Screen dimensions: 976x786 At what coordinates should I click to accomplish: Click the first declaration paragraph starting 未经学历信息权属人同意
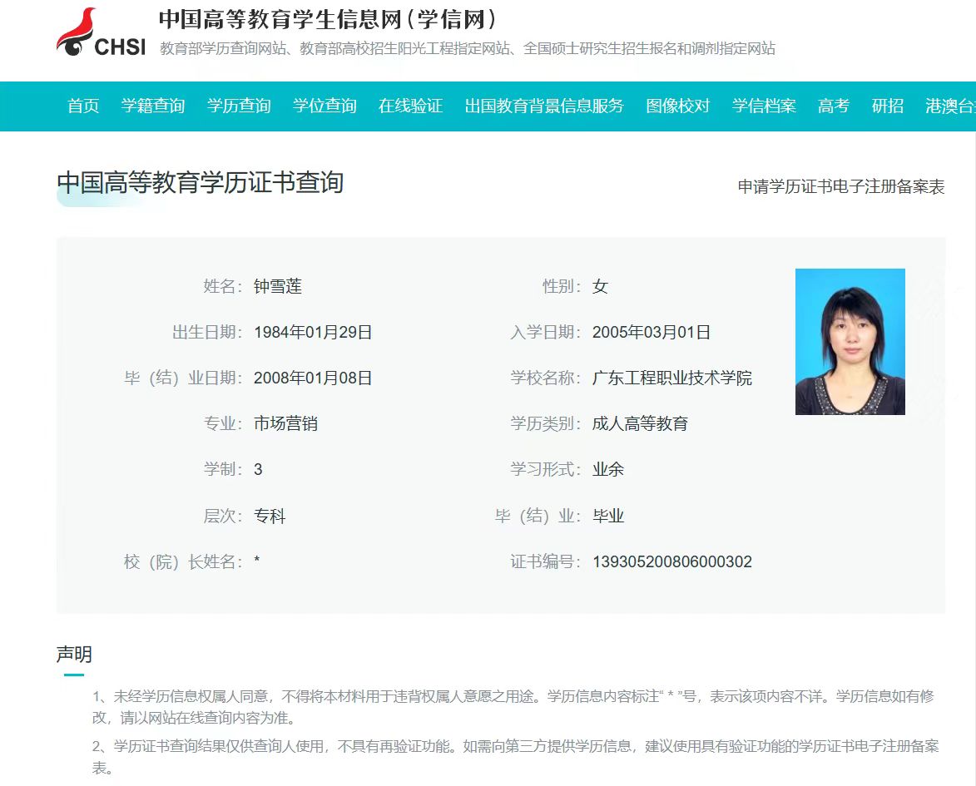tap(513, 707)
